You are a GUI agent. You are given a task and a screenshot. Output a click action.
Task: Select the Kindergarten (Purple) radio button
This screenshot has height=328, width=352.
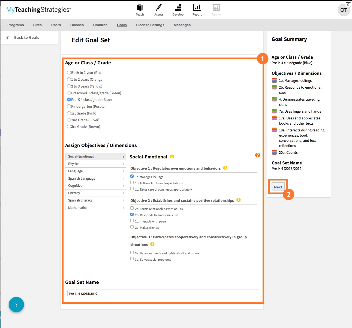(69, 106)
